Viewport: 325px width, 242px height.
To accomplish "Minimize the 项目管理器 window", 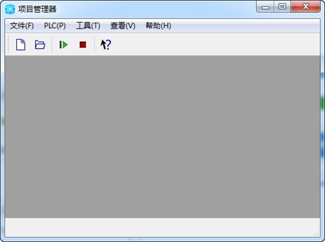I will 265,7.
